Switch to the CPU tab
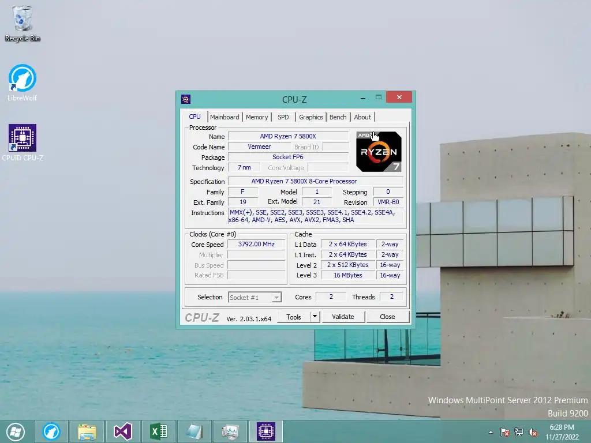This screenshot has height=443, width=591. click(x=195, y=117)
